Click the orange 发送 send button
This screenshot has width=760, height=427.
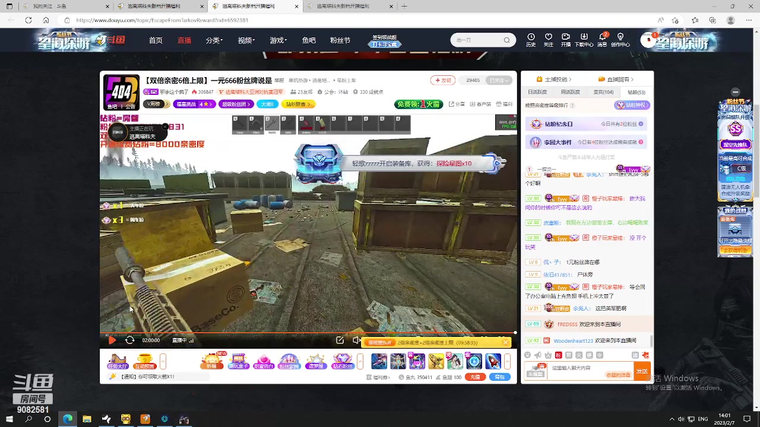(642, 371)
